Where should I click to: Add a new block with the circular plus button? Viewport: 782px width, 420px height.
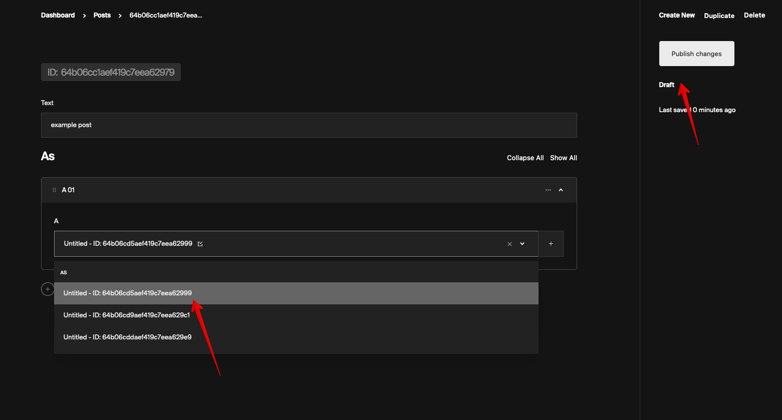[48, 289]
